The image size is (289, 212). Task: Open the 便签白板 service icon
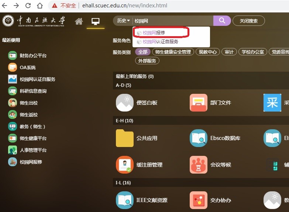click(x=125, y=103)
